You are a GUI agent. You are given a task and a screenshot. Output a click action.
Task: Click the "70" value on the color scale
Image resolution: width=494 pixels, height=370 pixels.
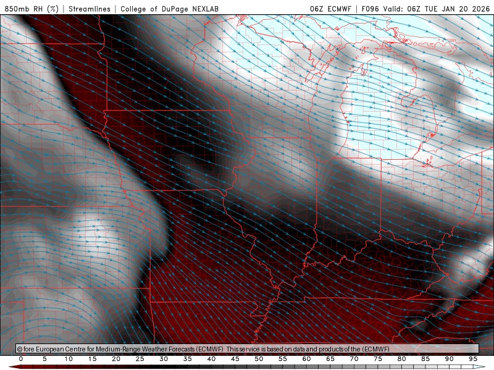click(354, 359)
